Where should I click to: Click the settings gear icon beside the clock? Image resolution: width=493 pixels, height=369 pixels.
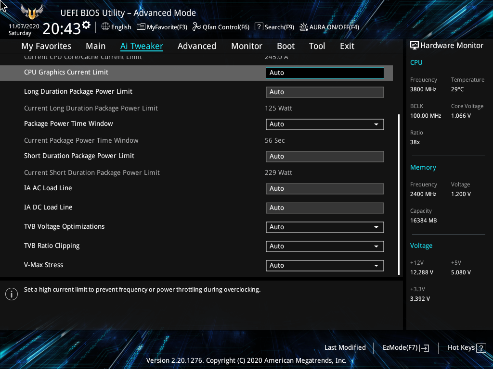(x=86, y=25)
